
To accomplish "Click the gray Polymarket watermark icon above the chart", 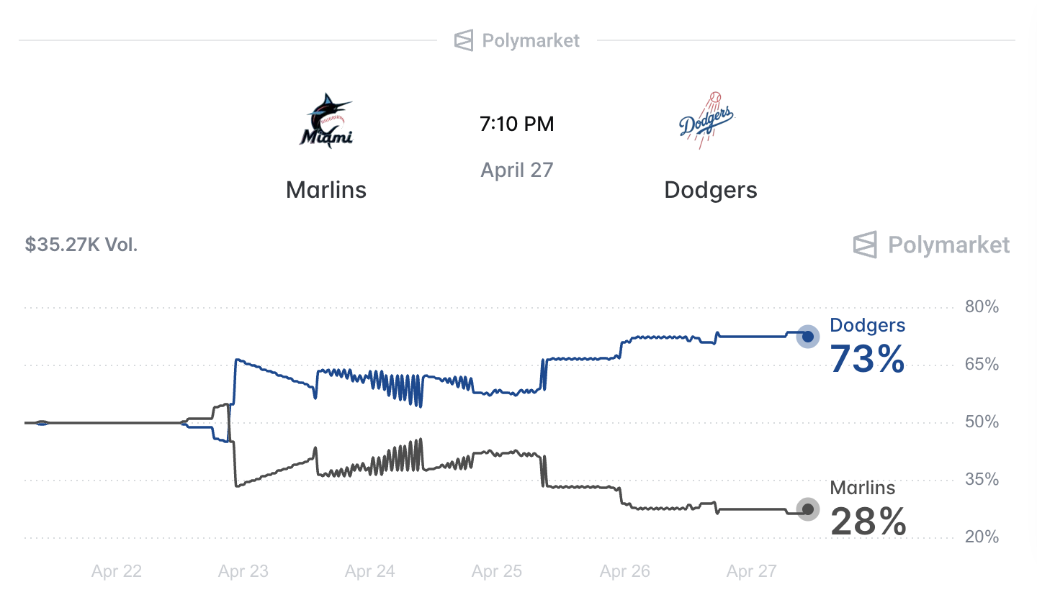I will (865, 245).
